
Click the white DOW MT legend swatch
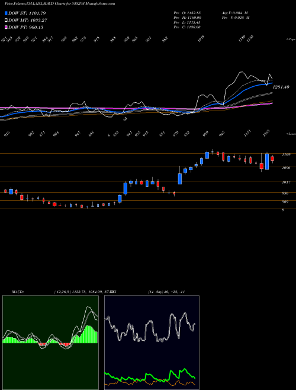click(6, 20)
